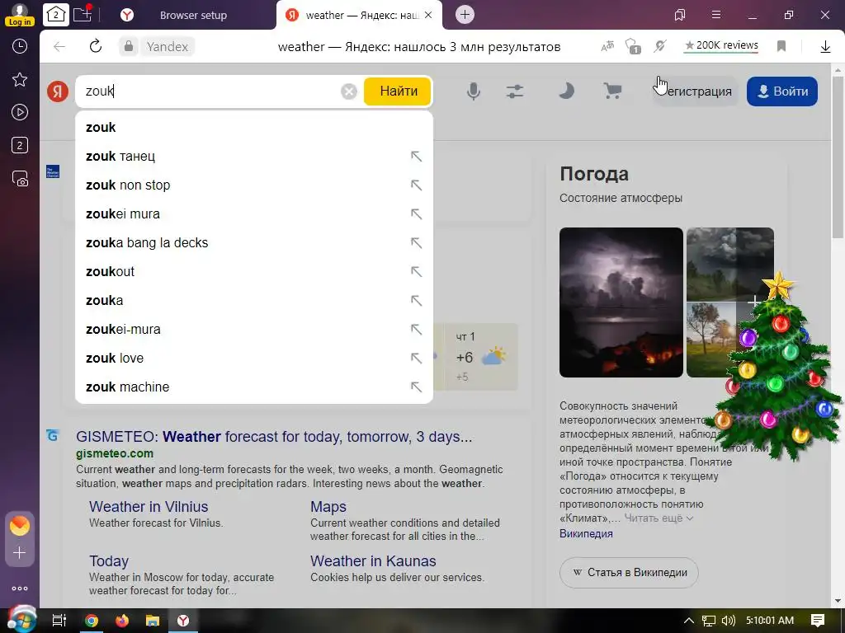Select the zoukei mura suggestion

254,213
